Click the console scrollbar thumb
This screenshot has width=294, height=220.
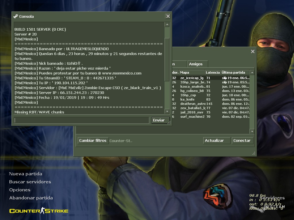(x=167, y=60)
